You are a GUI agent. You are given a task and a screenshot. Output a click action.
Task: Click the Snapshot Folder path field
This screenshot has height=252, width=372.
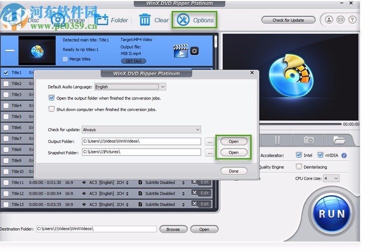tap(141, 152)
